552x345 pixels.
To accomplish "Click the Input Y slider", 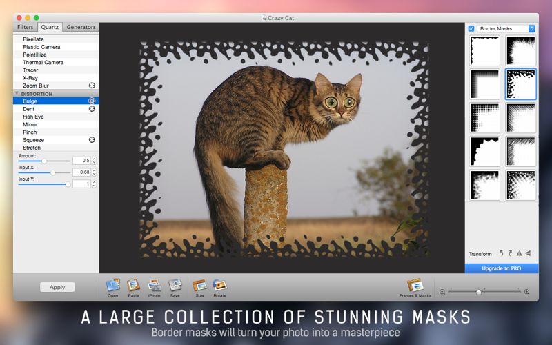I will (x=44, y=184).
